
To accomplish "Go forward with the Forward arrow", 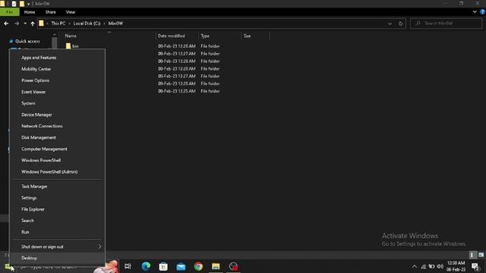I will [17, 24].
